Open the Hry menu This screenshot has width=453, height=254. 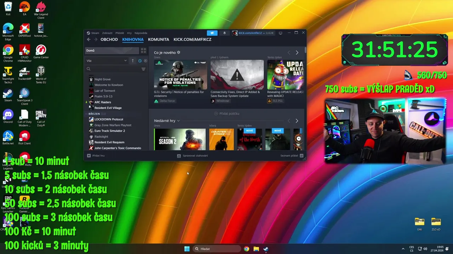[129, 33]
